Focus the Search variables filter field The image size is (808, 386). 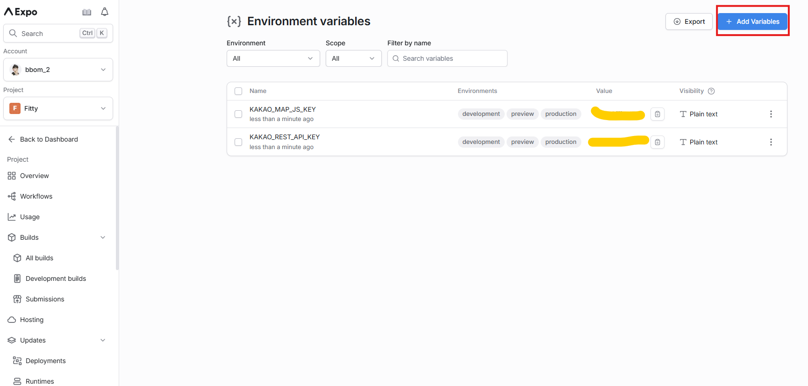(x=447, y=58)
